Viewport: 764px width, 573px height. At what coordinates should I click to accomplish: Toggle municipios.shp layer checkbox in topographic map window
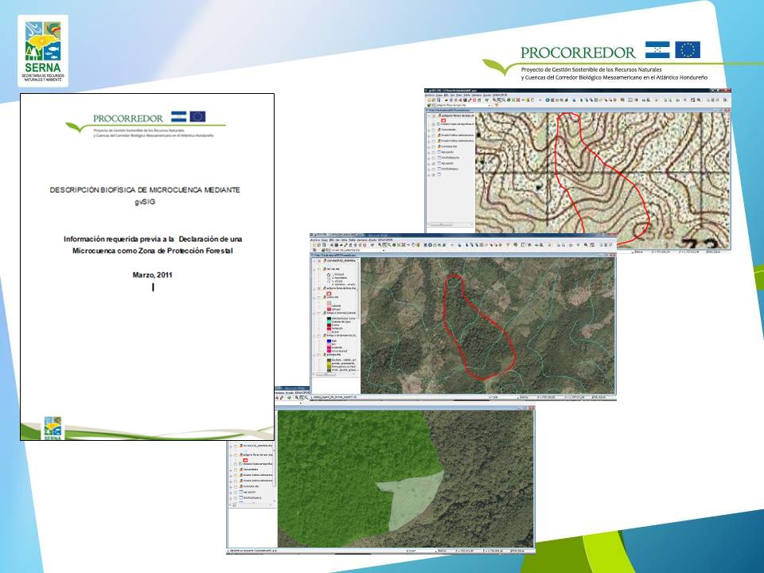(434, 146)
